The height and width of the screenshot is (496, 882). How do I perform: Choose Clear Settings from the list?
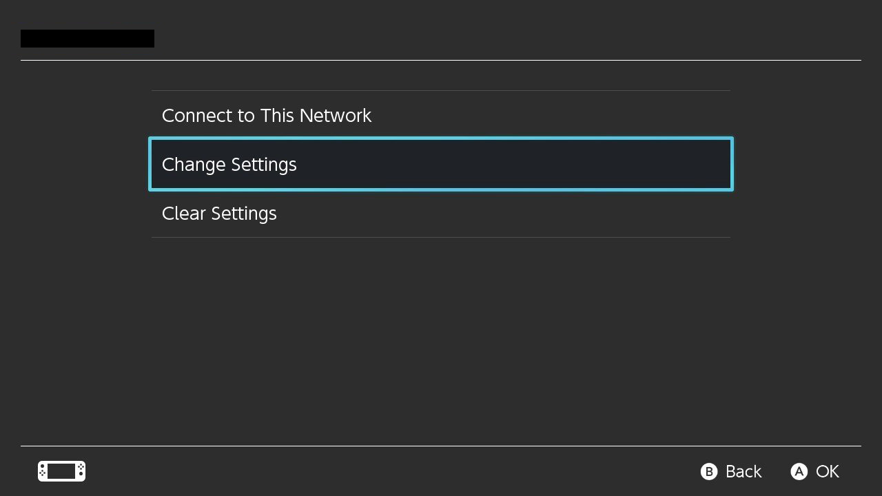click(x=441, y=214)
